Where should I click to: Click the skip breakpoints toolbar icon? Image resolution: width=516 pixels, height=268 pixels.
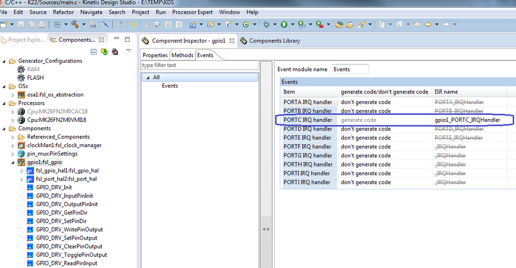106,25
